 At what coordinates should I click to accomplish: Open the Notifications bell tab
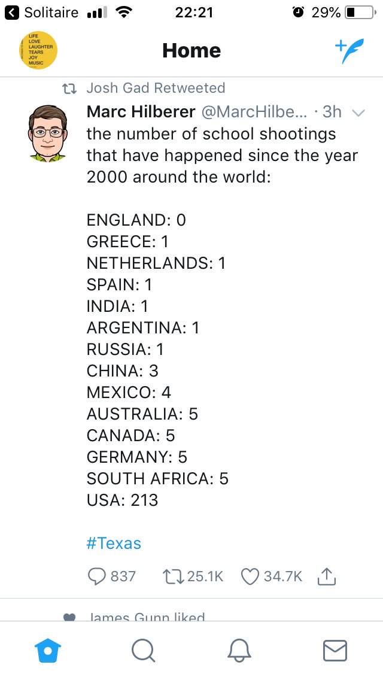tap(239, 651)
